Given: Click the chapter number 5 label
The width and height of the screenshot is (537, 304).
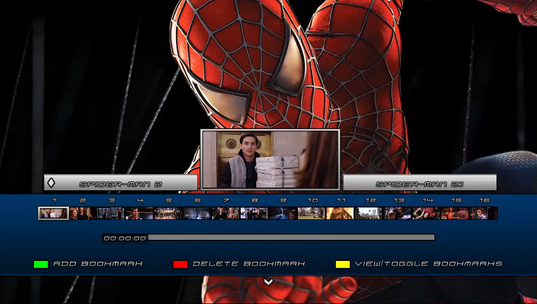Looking at the screenshot, I should click(168, 201).
